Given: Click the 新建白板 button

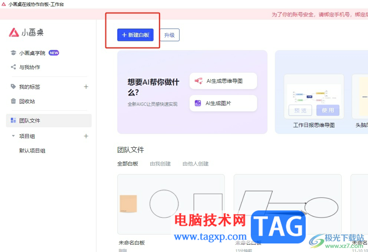Looking at the screenshot, I should click(135, 35).
